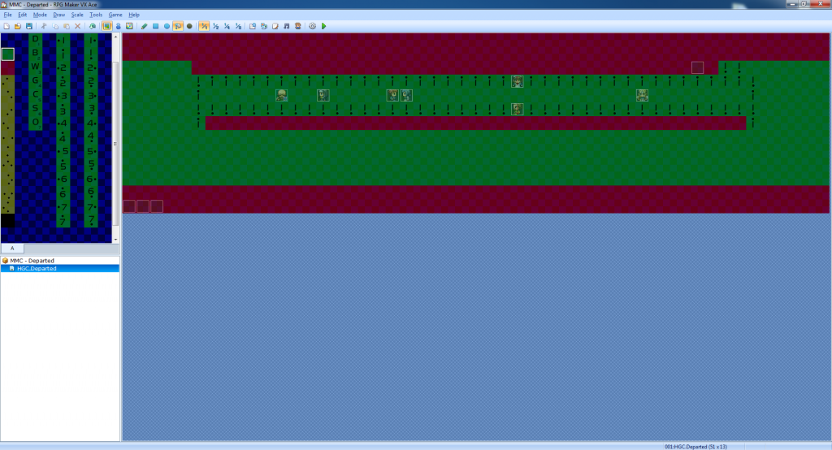Select the Shadow Pen tool

coord(189,26)
